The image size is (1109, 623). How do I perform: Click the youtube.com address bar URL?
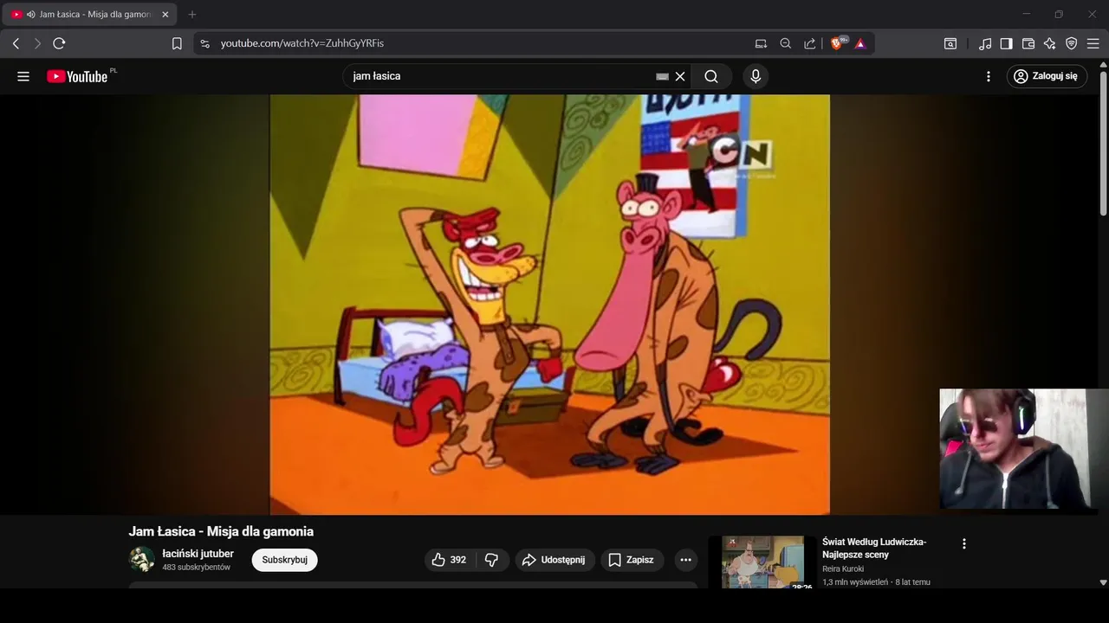(x=302, y=43)
